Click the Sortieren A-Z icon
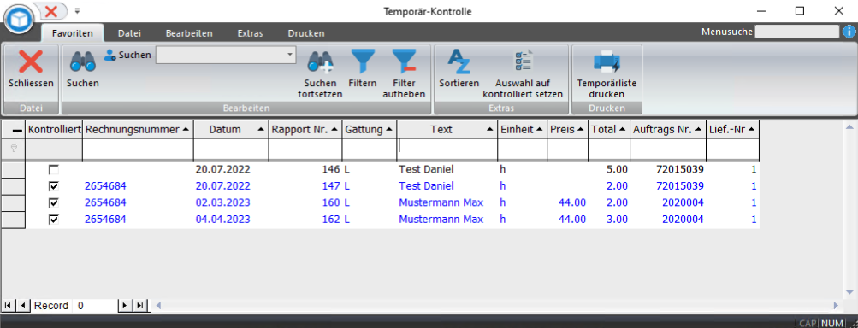 pos(459,61)
